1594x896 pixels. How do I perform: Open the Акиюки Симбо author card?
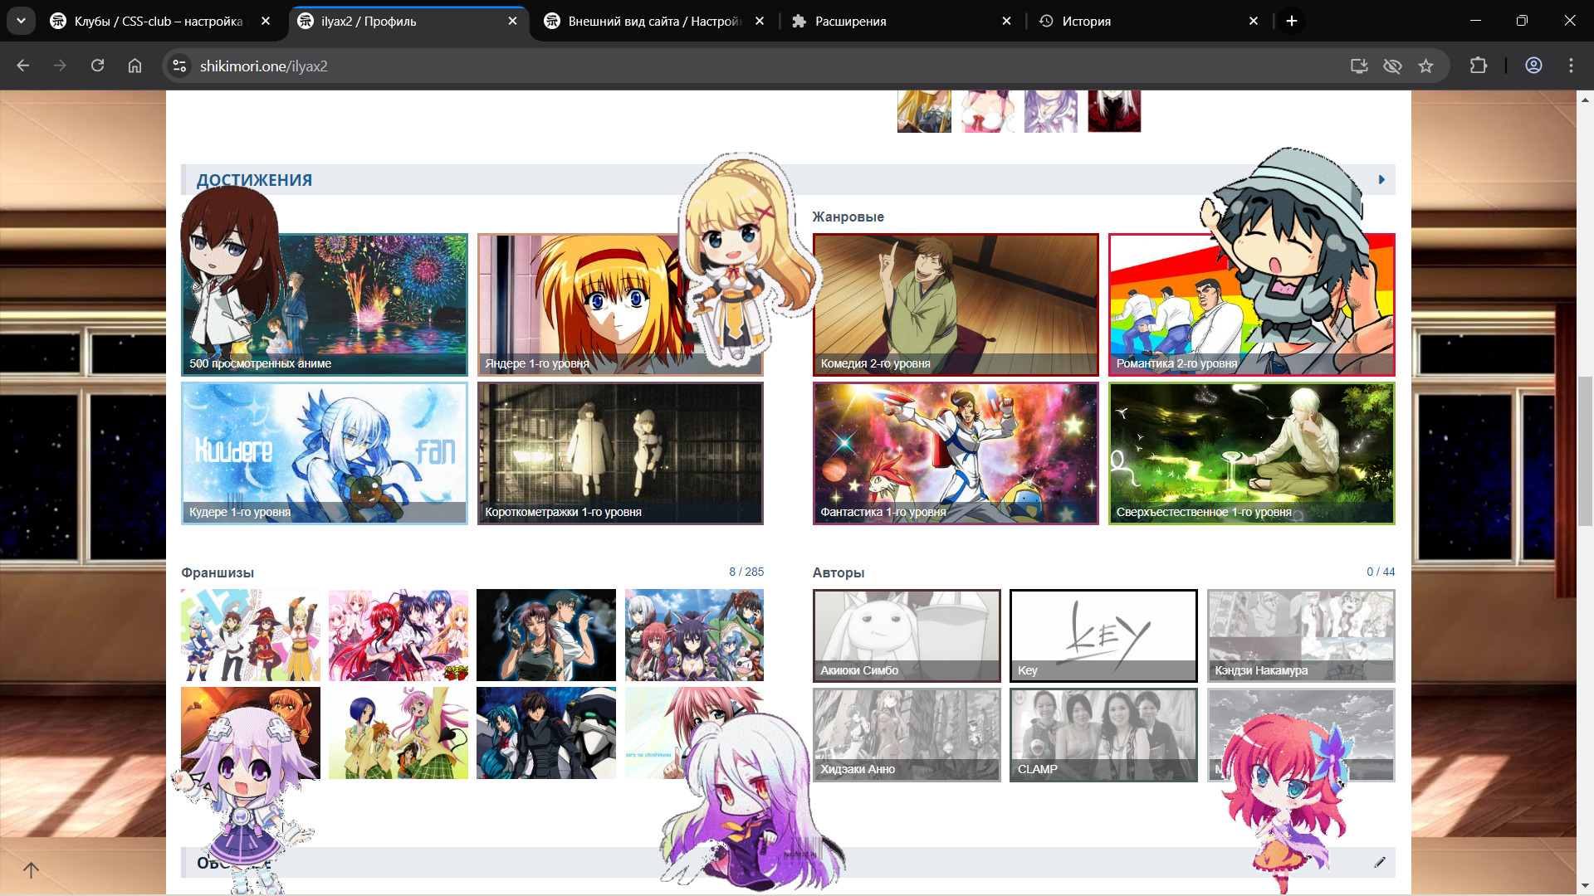(x=907, y=635)
